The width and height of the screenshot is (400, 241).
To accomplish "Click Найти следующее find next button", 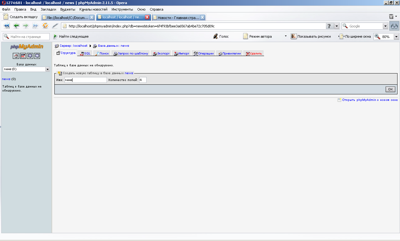I will click(71, 36).
